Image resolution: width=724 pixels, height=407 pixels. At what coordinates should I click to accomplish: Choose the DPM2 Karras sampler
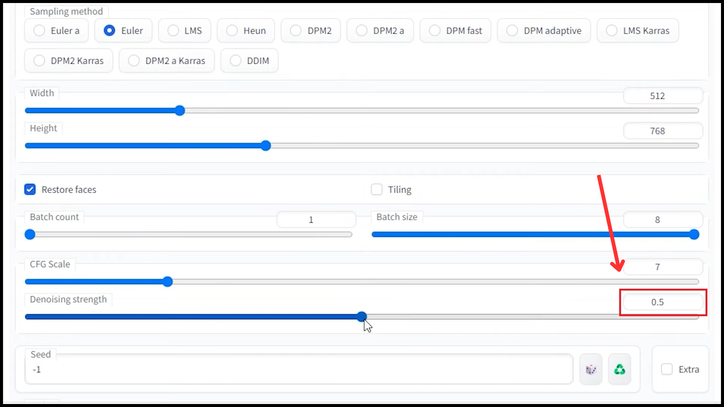tap(39, 61)
